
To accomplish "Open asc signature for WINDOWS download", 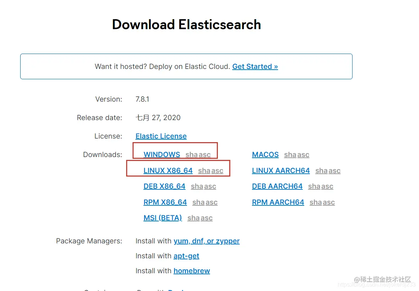I will click(204, 155).
